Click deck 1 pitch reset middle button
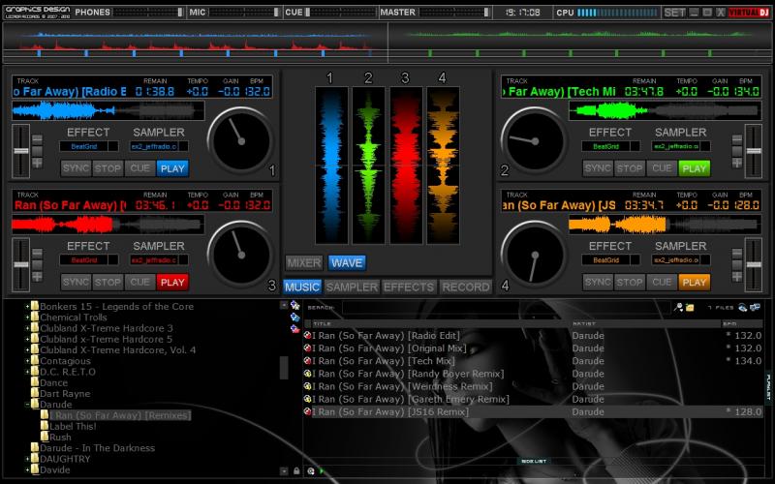Viewport: 775px width, 484px height. click(x=37, y=151)
